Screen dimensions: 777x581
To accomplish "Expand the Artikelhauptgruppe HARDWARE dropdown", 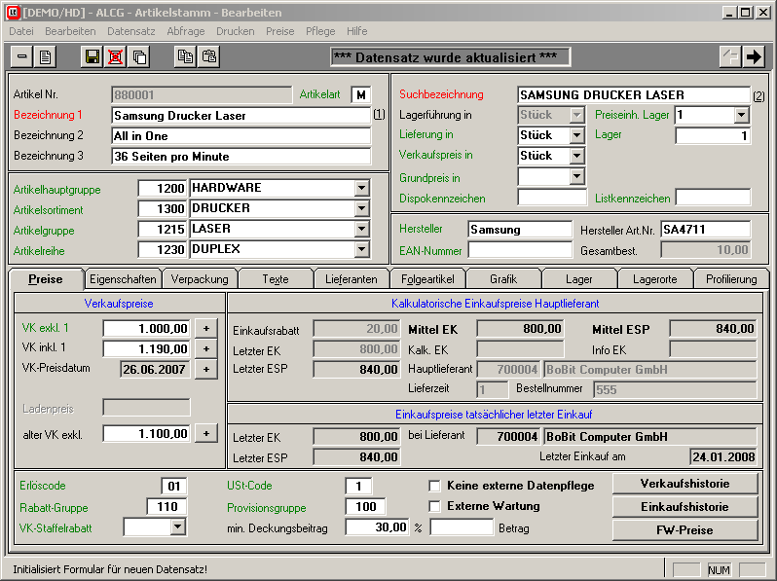I will [362, 188].
